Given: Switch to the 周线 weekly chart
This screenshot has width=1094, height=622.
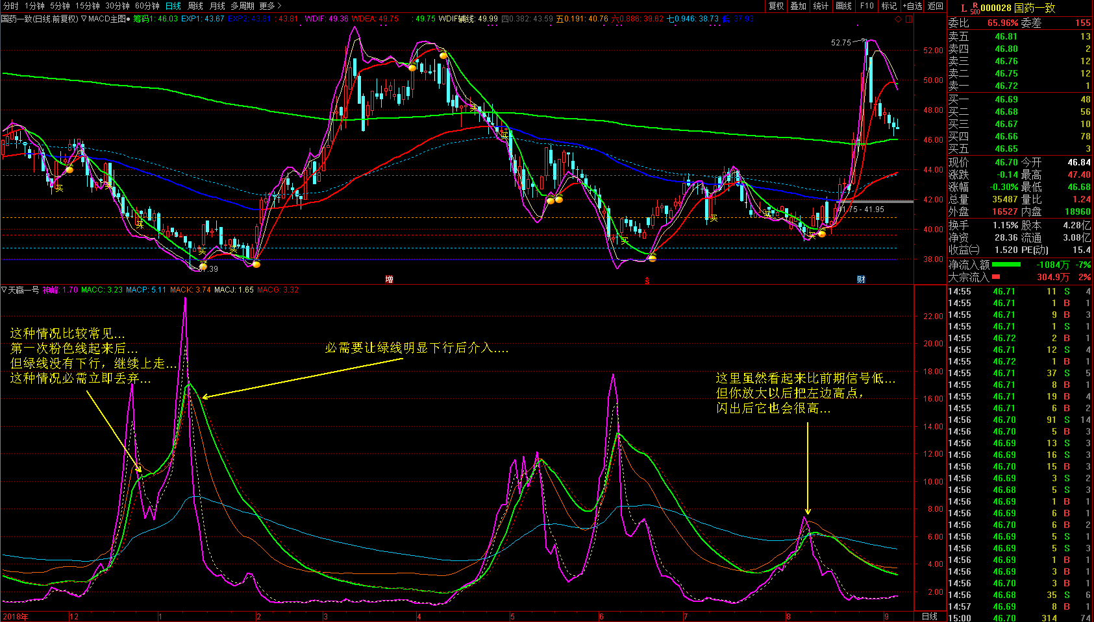Looking at the screenshot, I should (x=195, y=6).
